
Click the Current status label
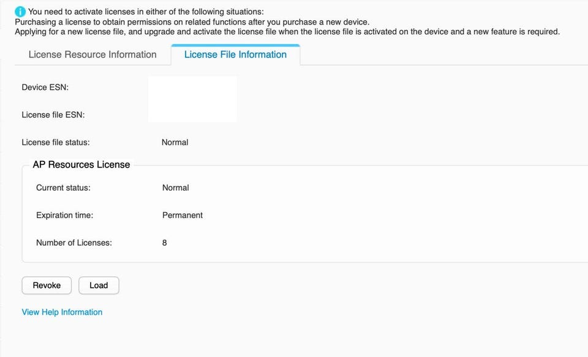coord(63,188)
